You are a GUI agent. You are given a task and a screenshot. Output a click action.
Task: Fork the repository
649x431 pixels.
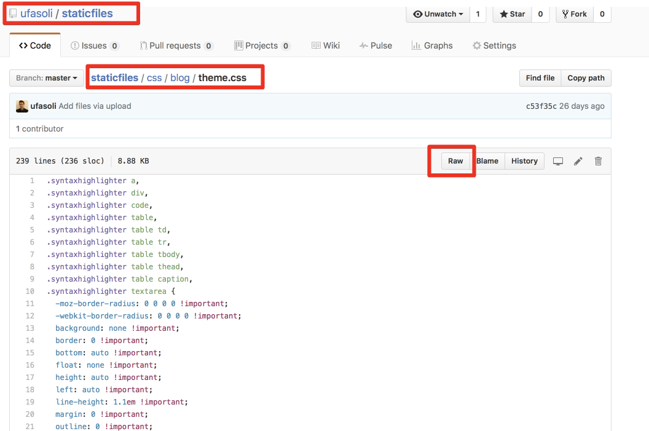[575, 14]
